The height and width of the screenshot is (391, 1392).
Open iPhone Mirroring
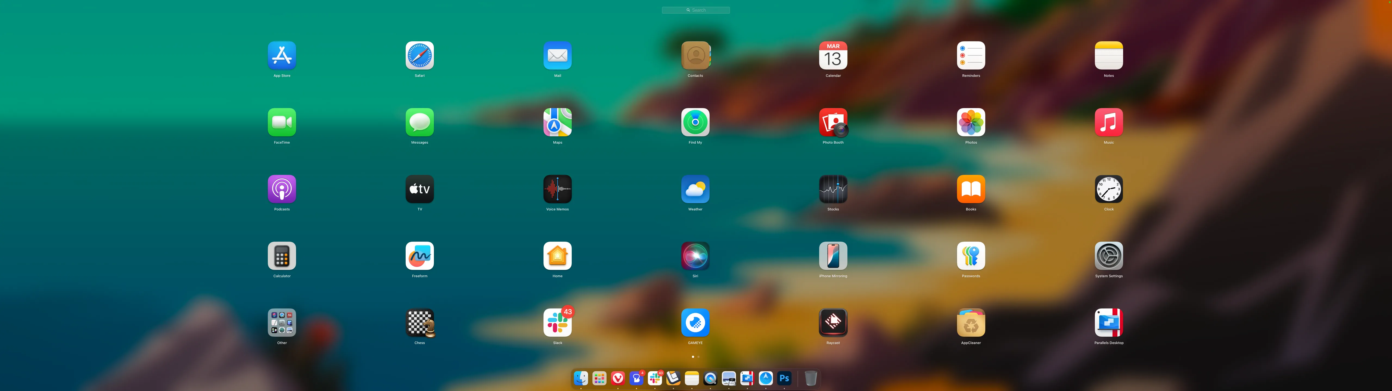833,256
